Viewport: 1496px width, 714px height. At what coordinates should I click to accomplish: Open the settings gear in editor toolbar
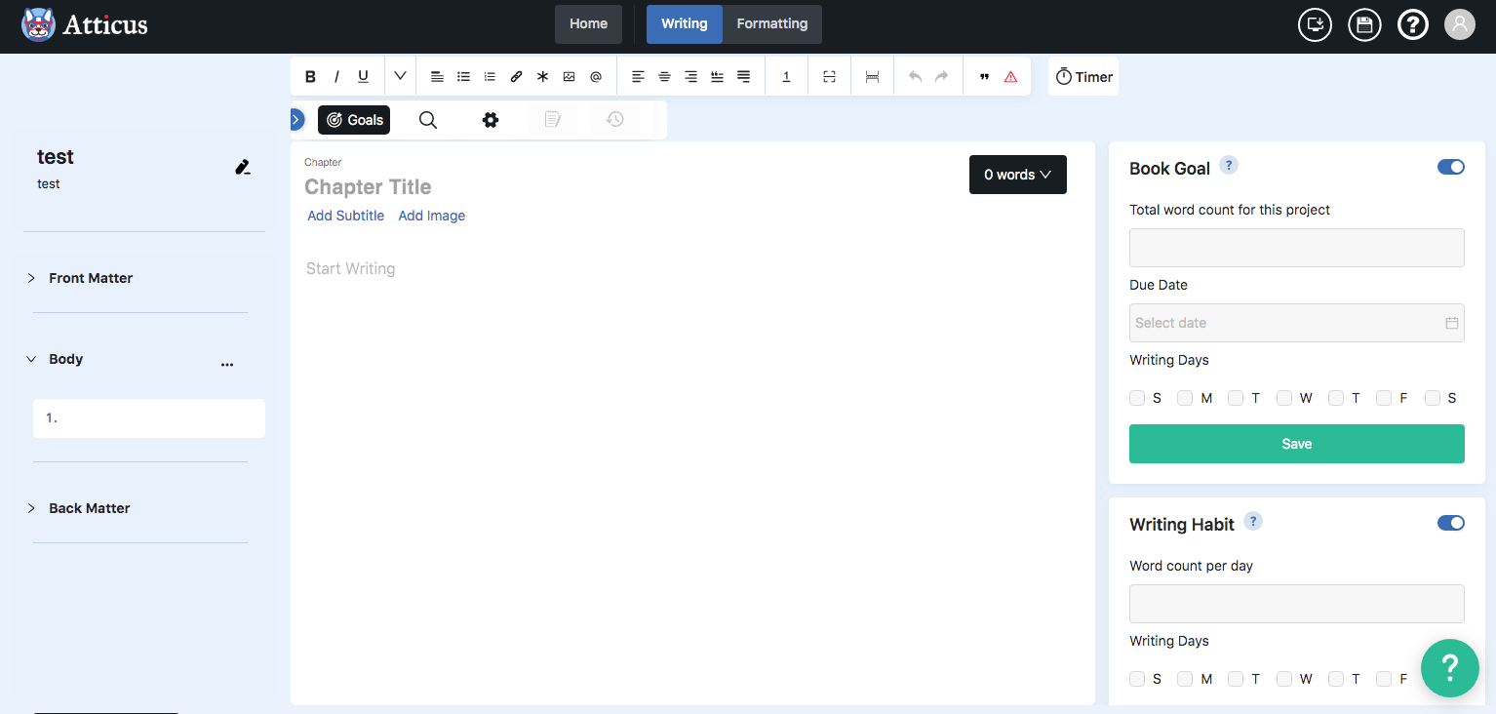(491, 120)
